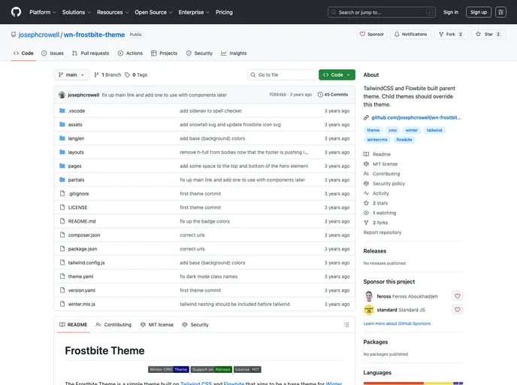Click the Languages color bar
517x385 pixels.
pos(413,383)
